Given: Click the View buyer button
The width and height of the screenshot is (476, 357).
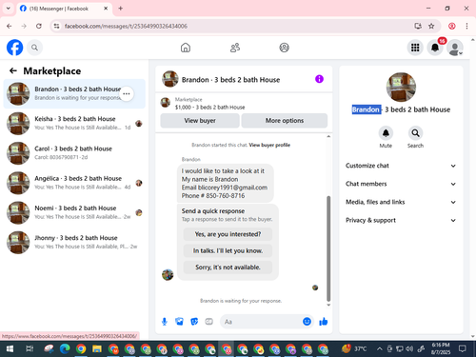Looking at the screenshot, I should [200, 121].
